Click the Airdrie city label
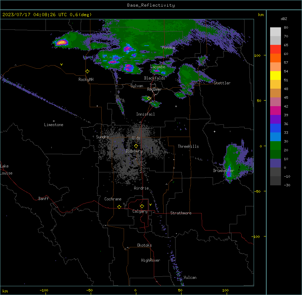Viewport: 302px width, 295px height. pyautogui.click(x=141, y=188)
